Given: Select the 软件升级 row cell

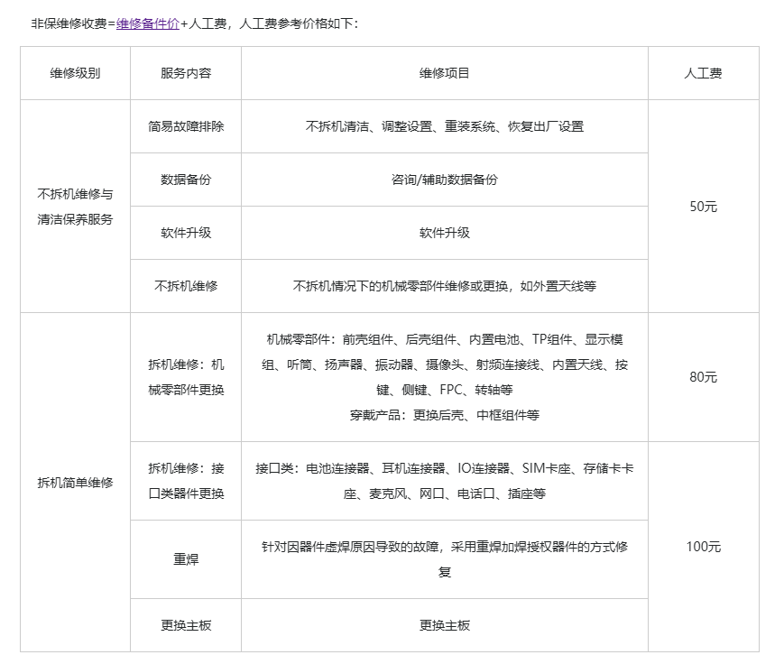Looking at the screenshot, I should pyautogui.click(x=186, y=233).
